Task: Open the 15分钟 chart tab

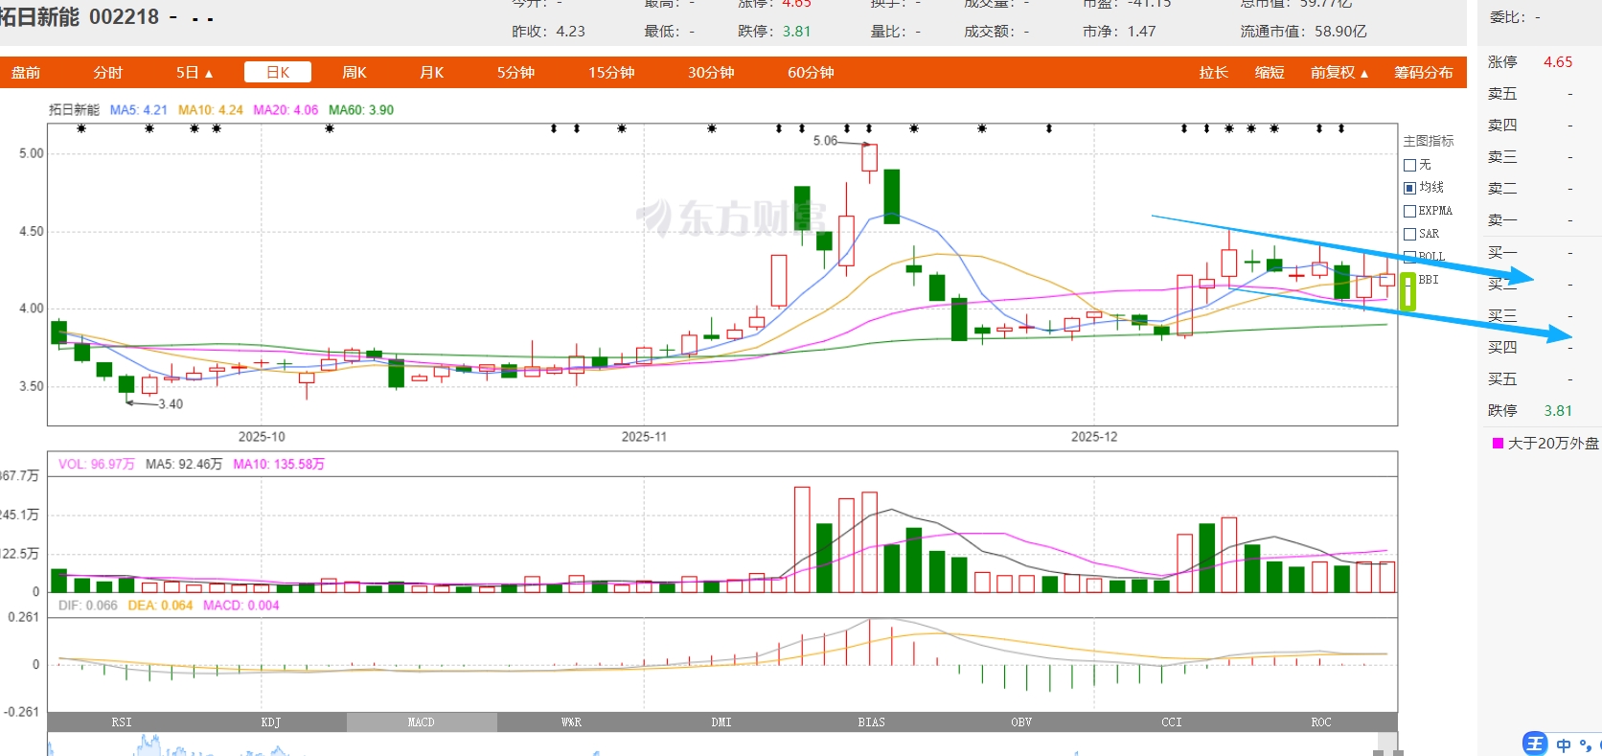Action: [611, 73]
